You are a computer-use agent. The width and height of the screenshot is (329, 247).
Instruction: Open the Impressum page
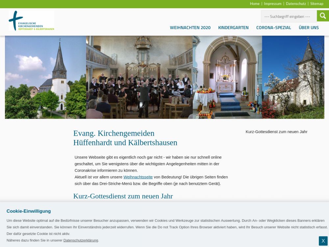272,4
